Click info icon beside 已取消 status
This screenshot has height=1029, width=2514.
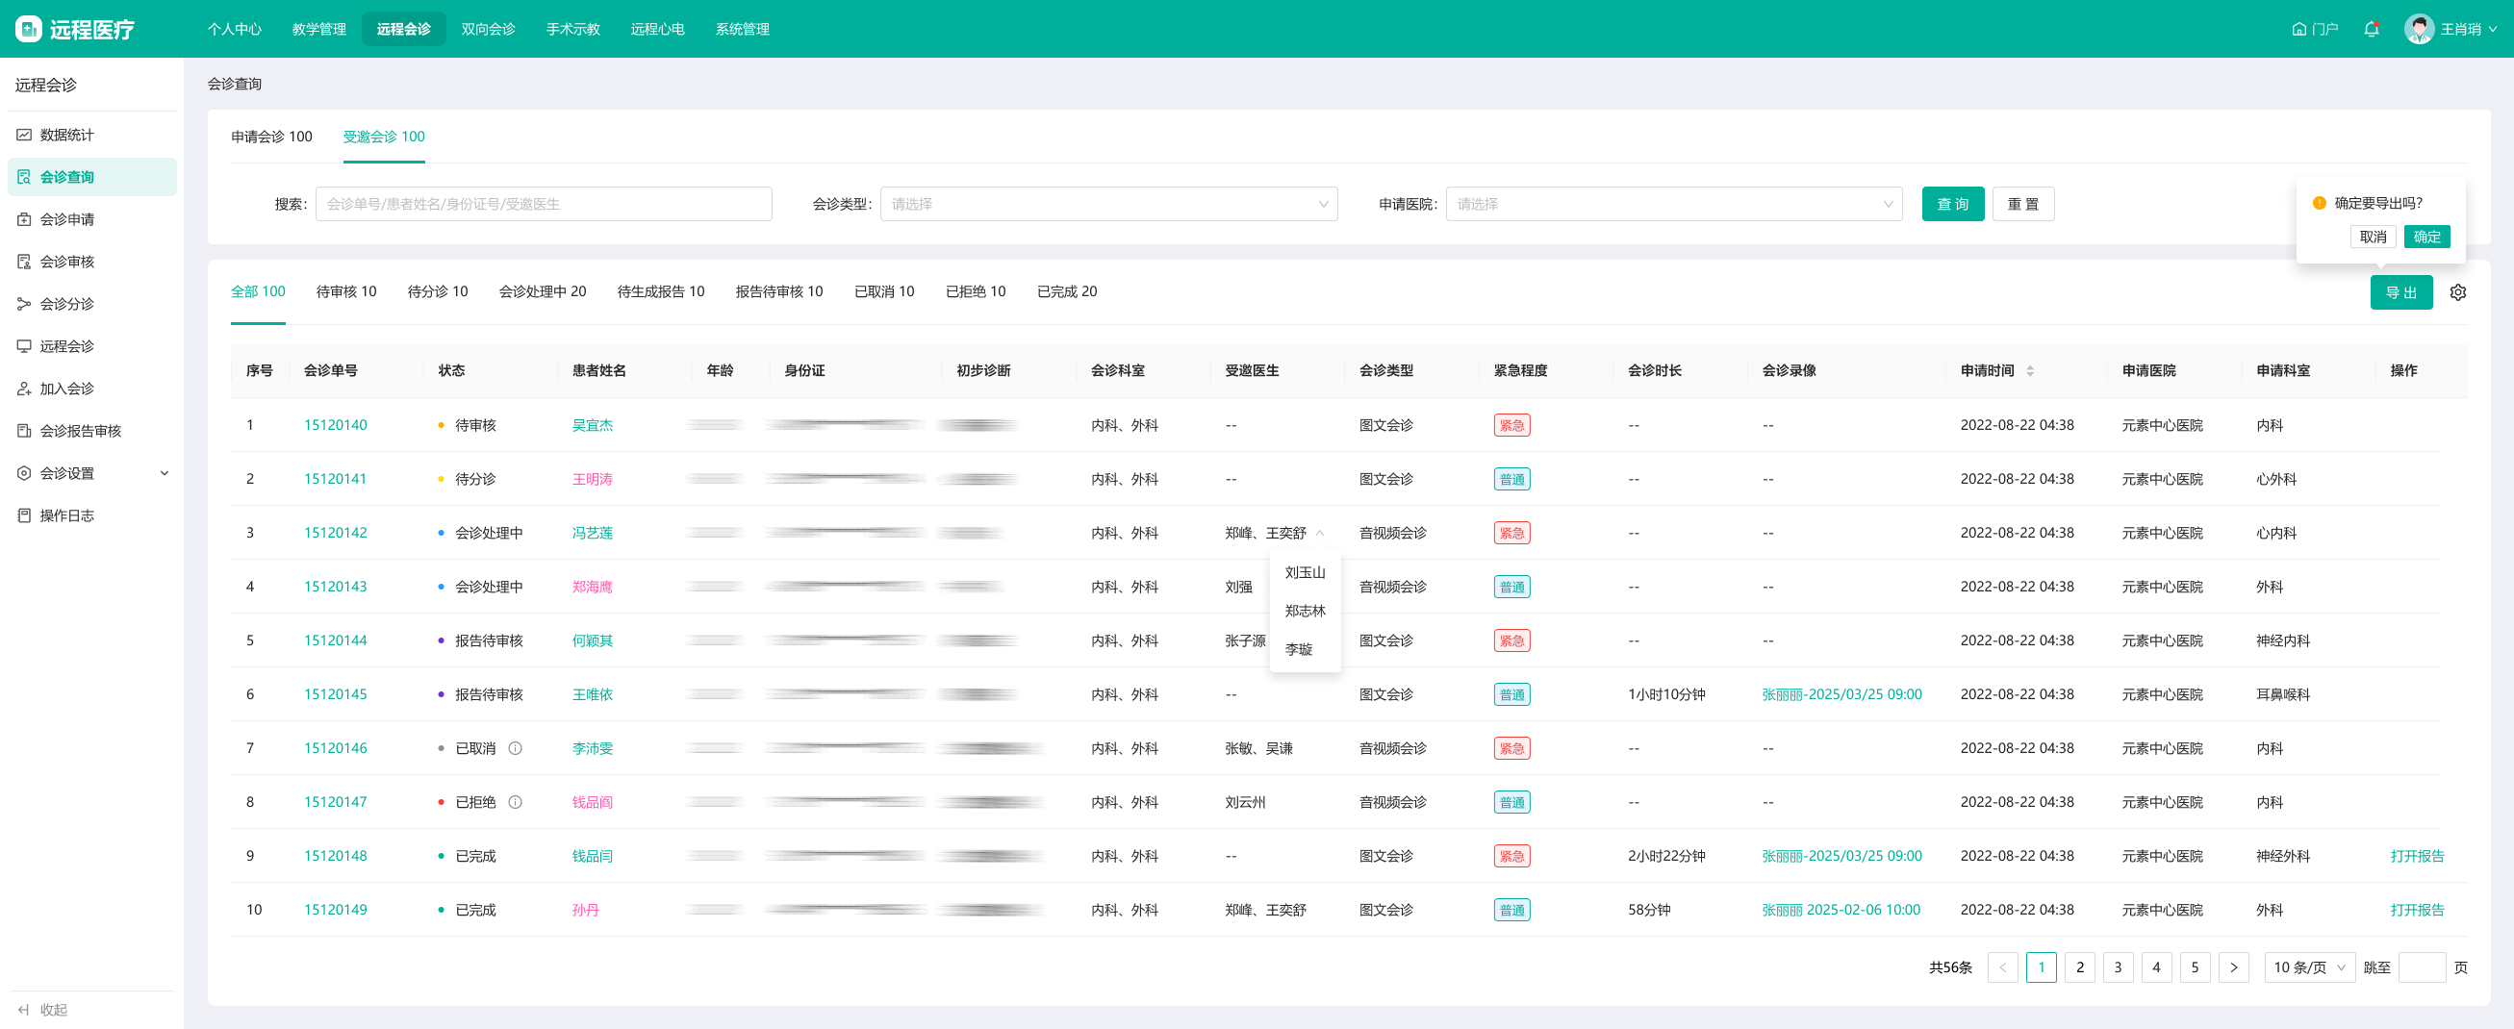point(516,748)
